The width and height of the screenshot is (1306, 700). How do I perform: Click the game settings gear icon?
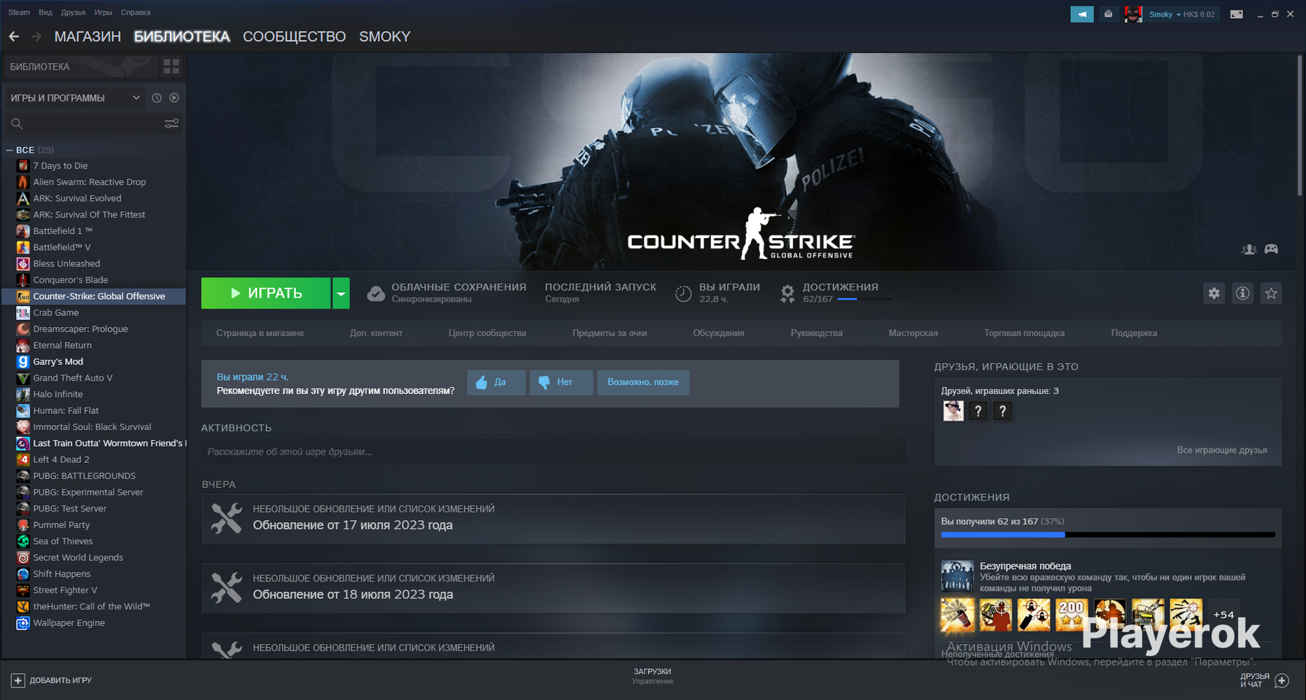pos(1214,293)
